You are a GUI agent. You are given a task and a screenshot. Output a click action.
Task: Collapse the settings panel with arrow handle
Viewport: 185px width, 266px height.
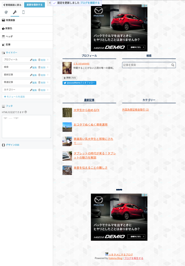50,3
